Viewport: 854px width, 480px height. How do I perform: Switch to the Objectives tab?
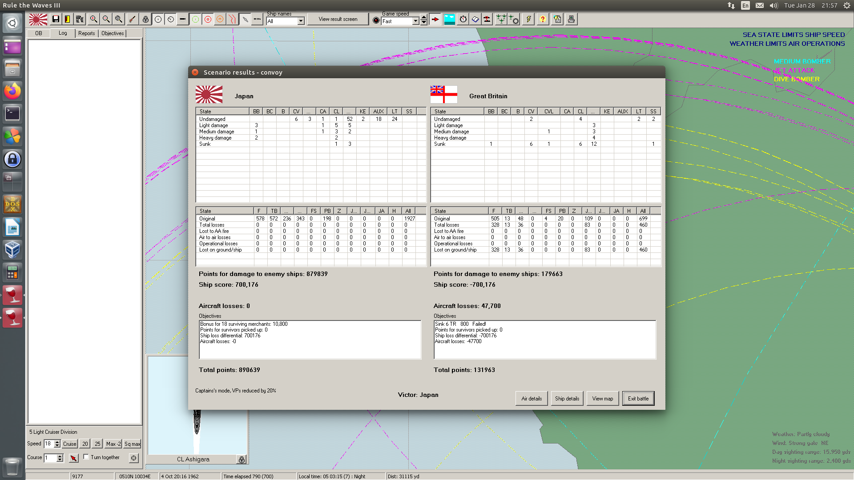[x=113, y=33]
